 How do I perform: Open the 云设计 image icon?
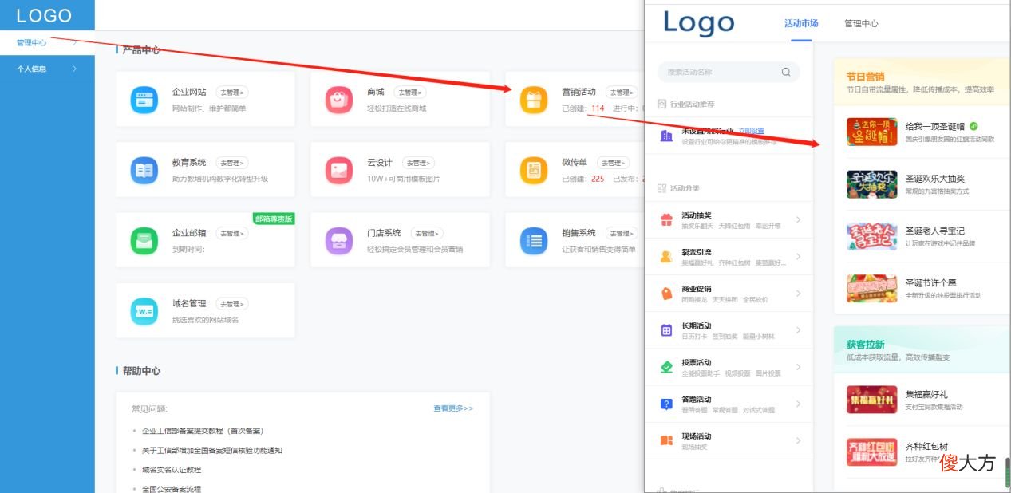pos(339,170)
